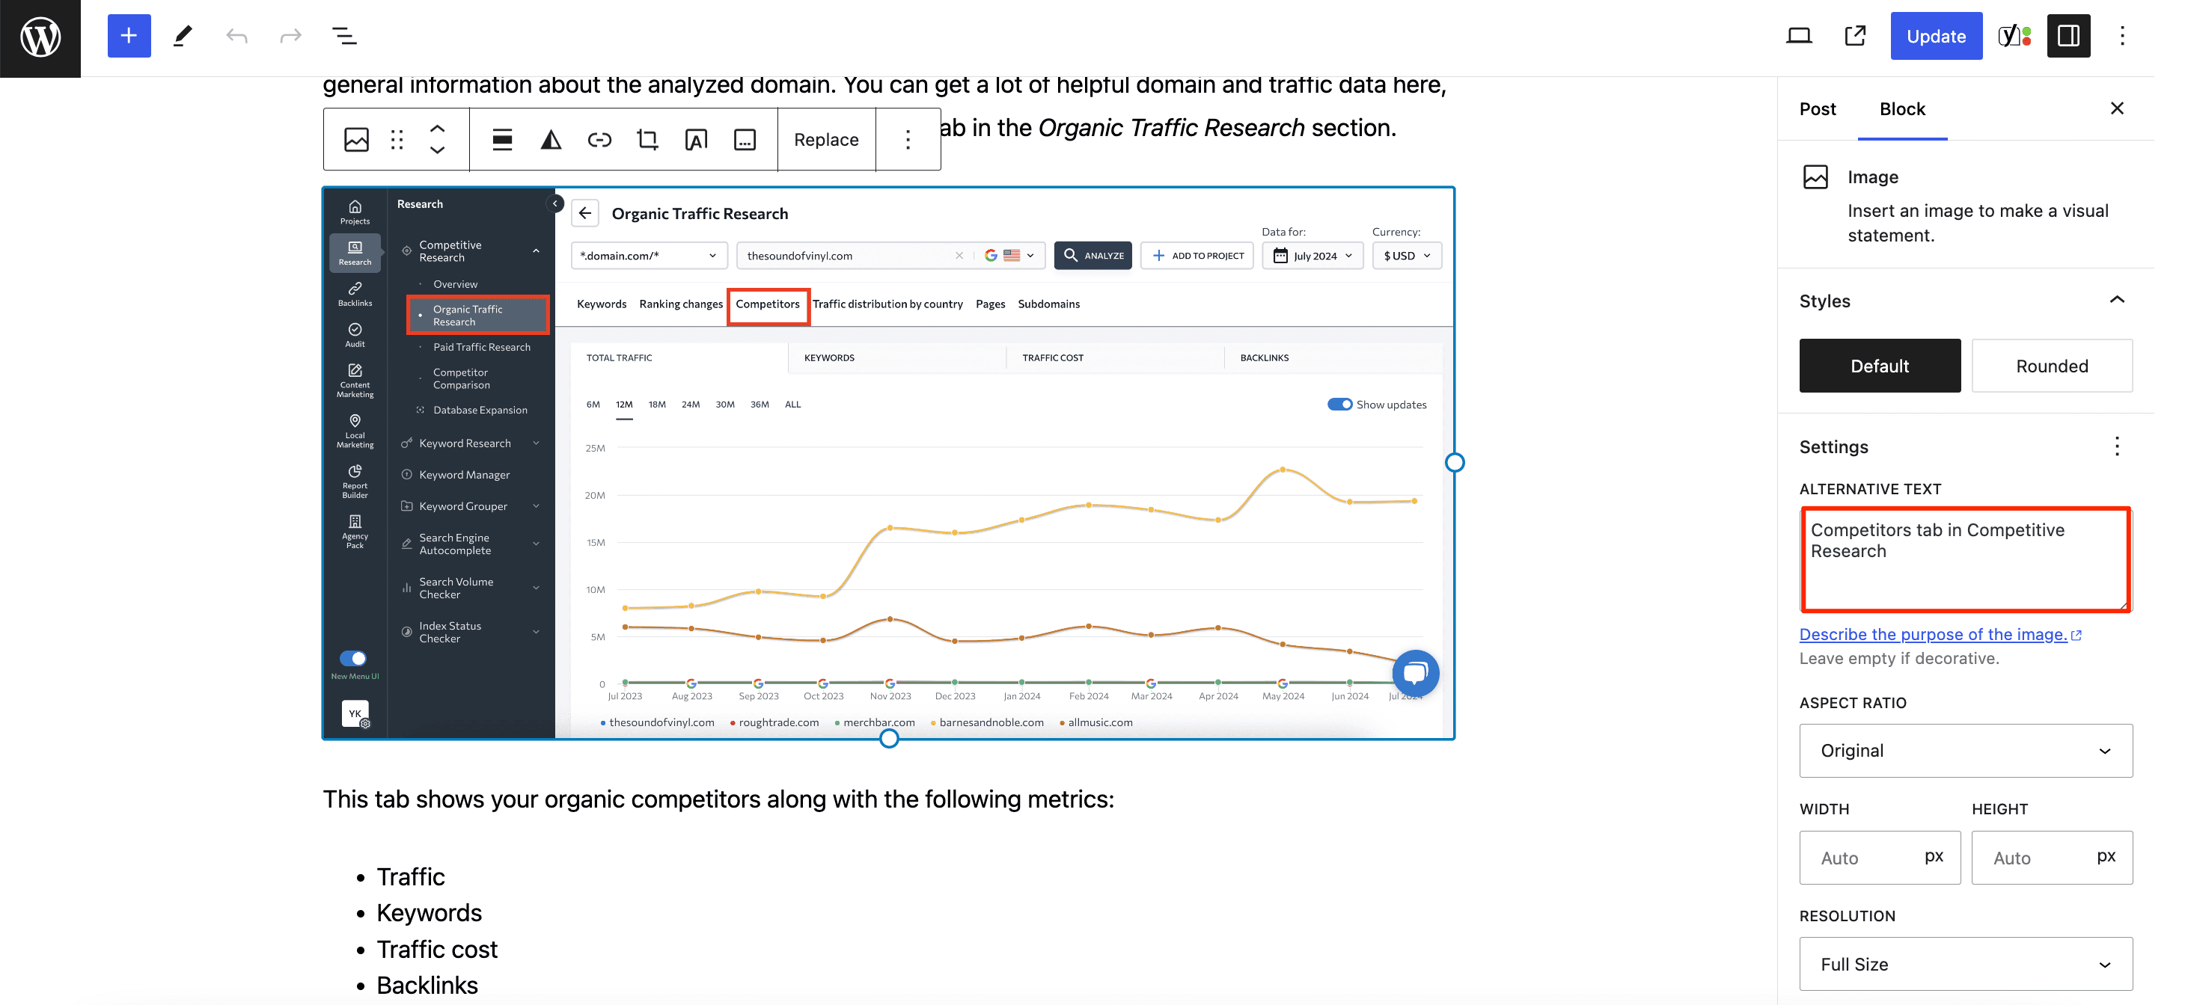
Task: Select the Default image style
Action: click(1879, 366)
